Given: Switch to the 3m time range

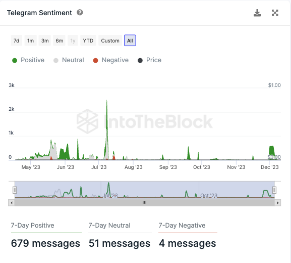Looking at the screenshot, I should pyautogui.click(x=45, y=40).
